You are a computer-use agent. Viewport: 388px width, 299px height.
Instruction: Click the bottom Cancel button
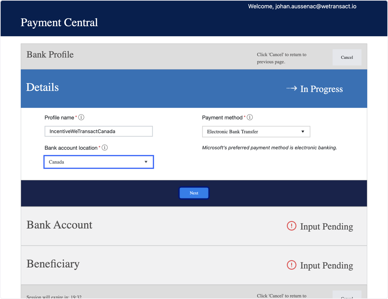tap(347, 295)
